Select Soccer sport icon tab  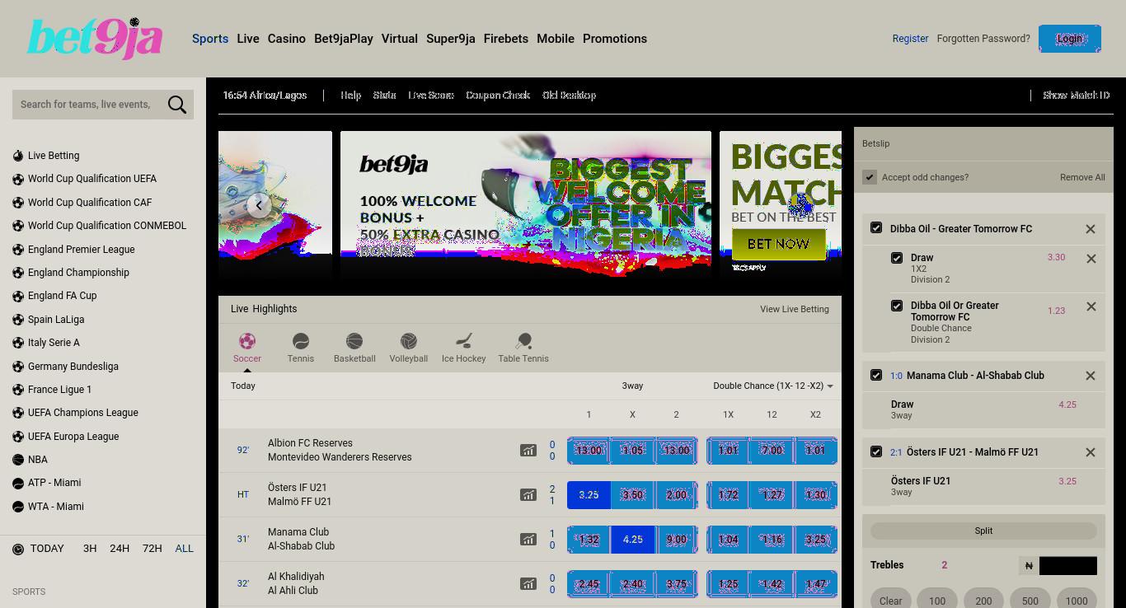[x=247, y=348]
